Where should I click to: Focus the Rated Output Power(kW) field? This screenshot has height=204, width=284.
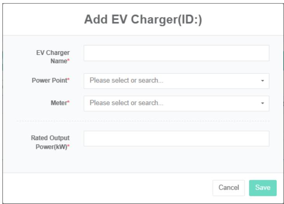click(x=176, y=138)
